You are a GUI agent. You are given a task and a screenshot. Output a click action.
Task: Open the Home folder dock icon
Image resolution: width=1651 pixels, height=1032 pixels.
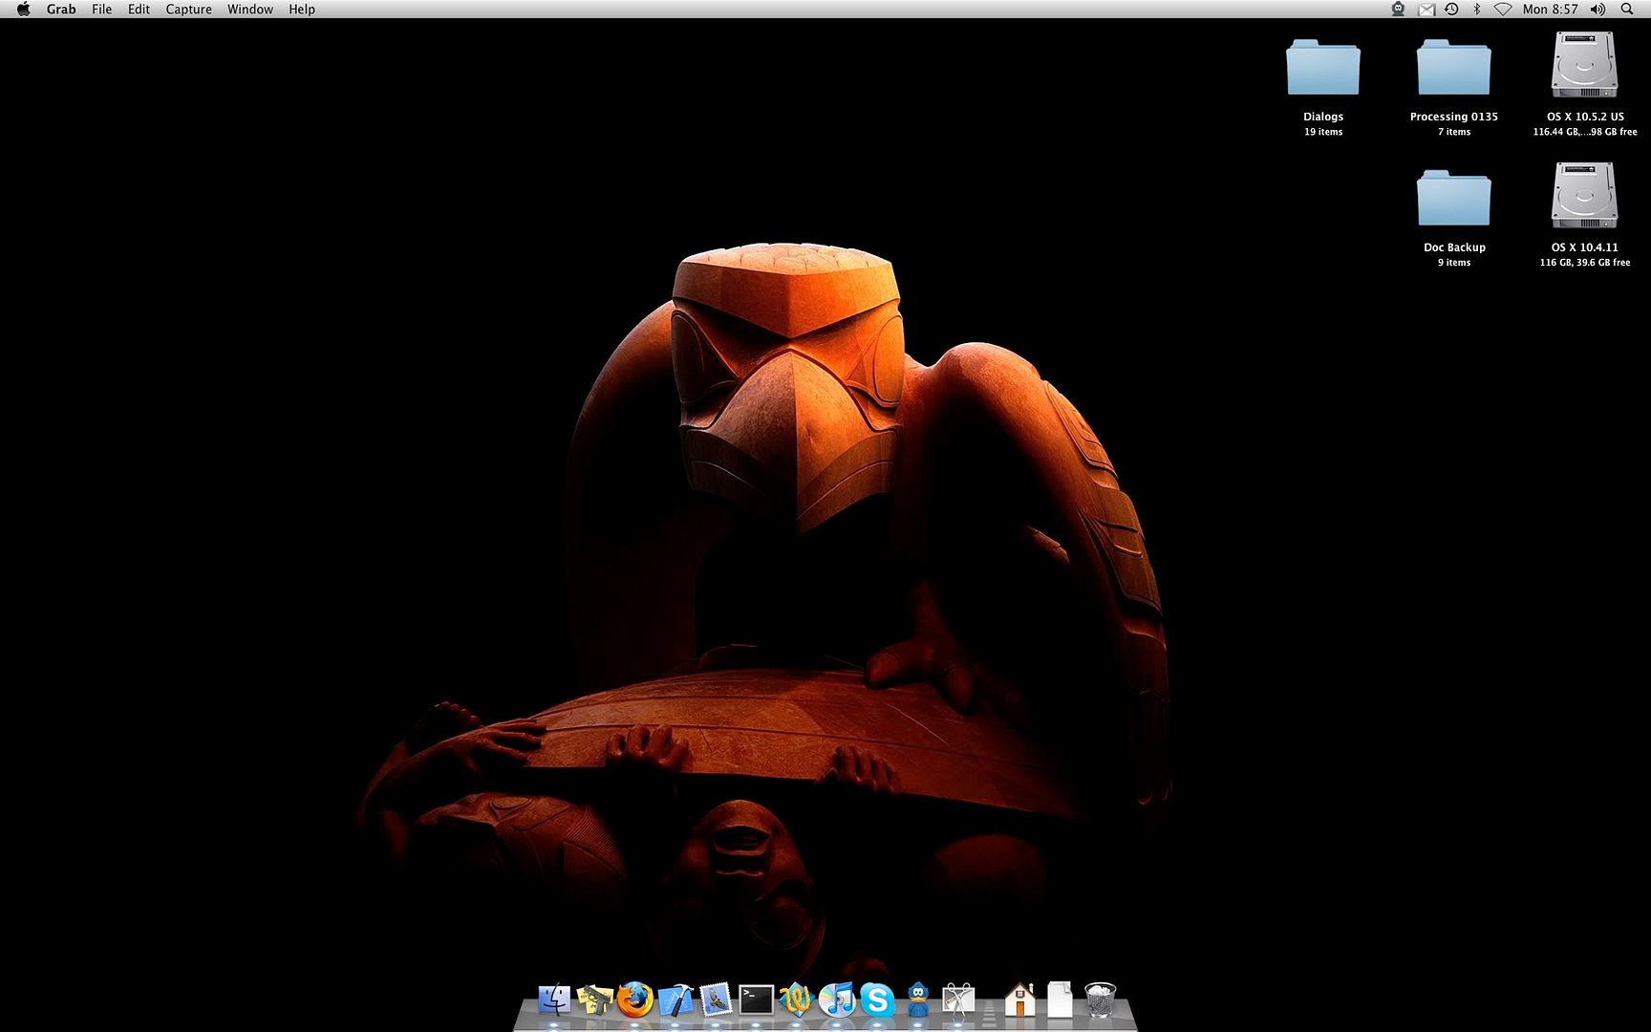click(x=1019, y=1000)
